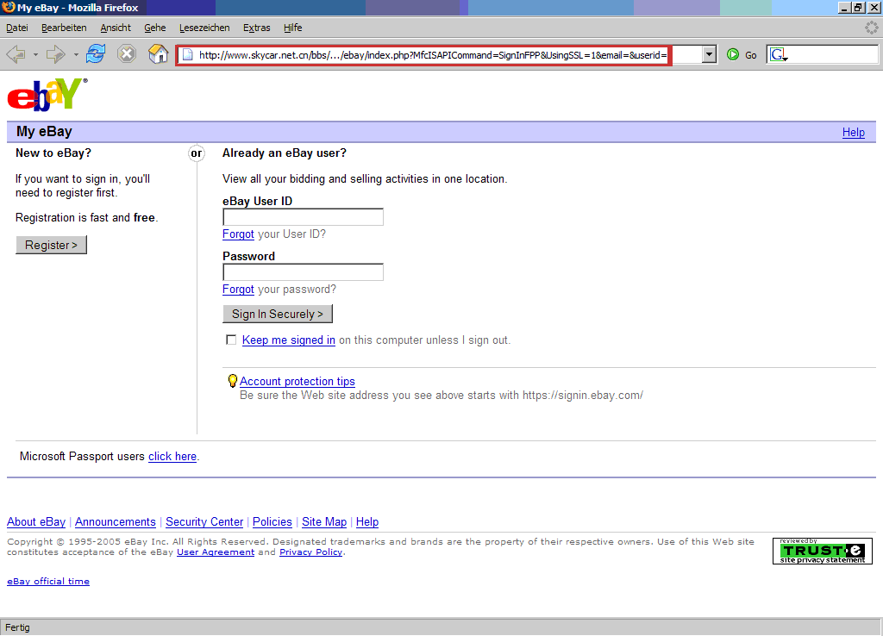Click the green Go button icon

[733, 54]
